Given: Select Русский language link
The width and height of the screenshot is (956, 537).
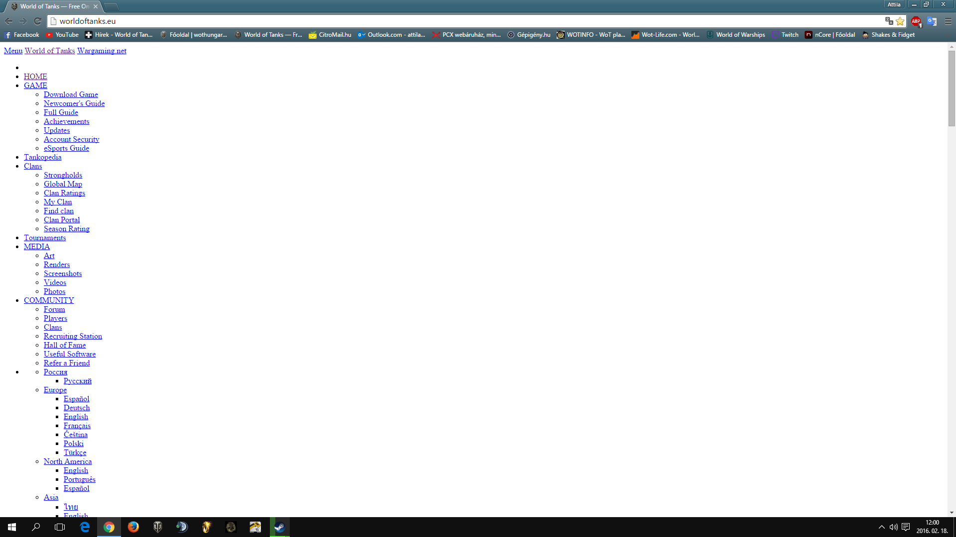Looking at the screenshot, I should point(78,381).
